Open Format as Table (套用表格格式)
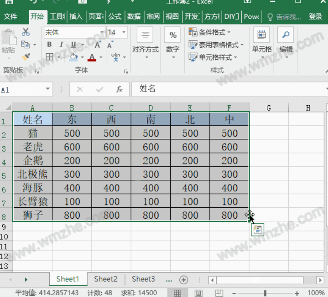The height and width of the screenshot is (297, 328). click(216, 45)
